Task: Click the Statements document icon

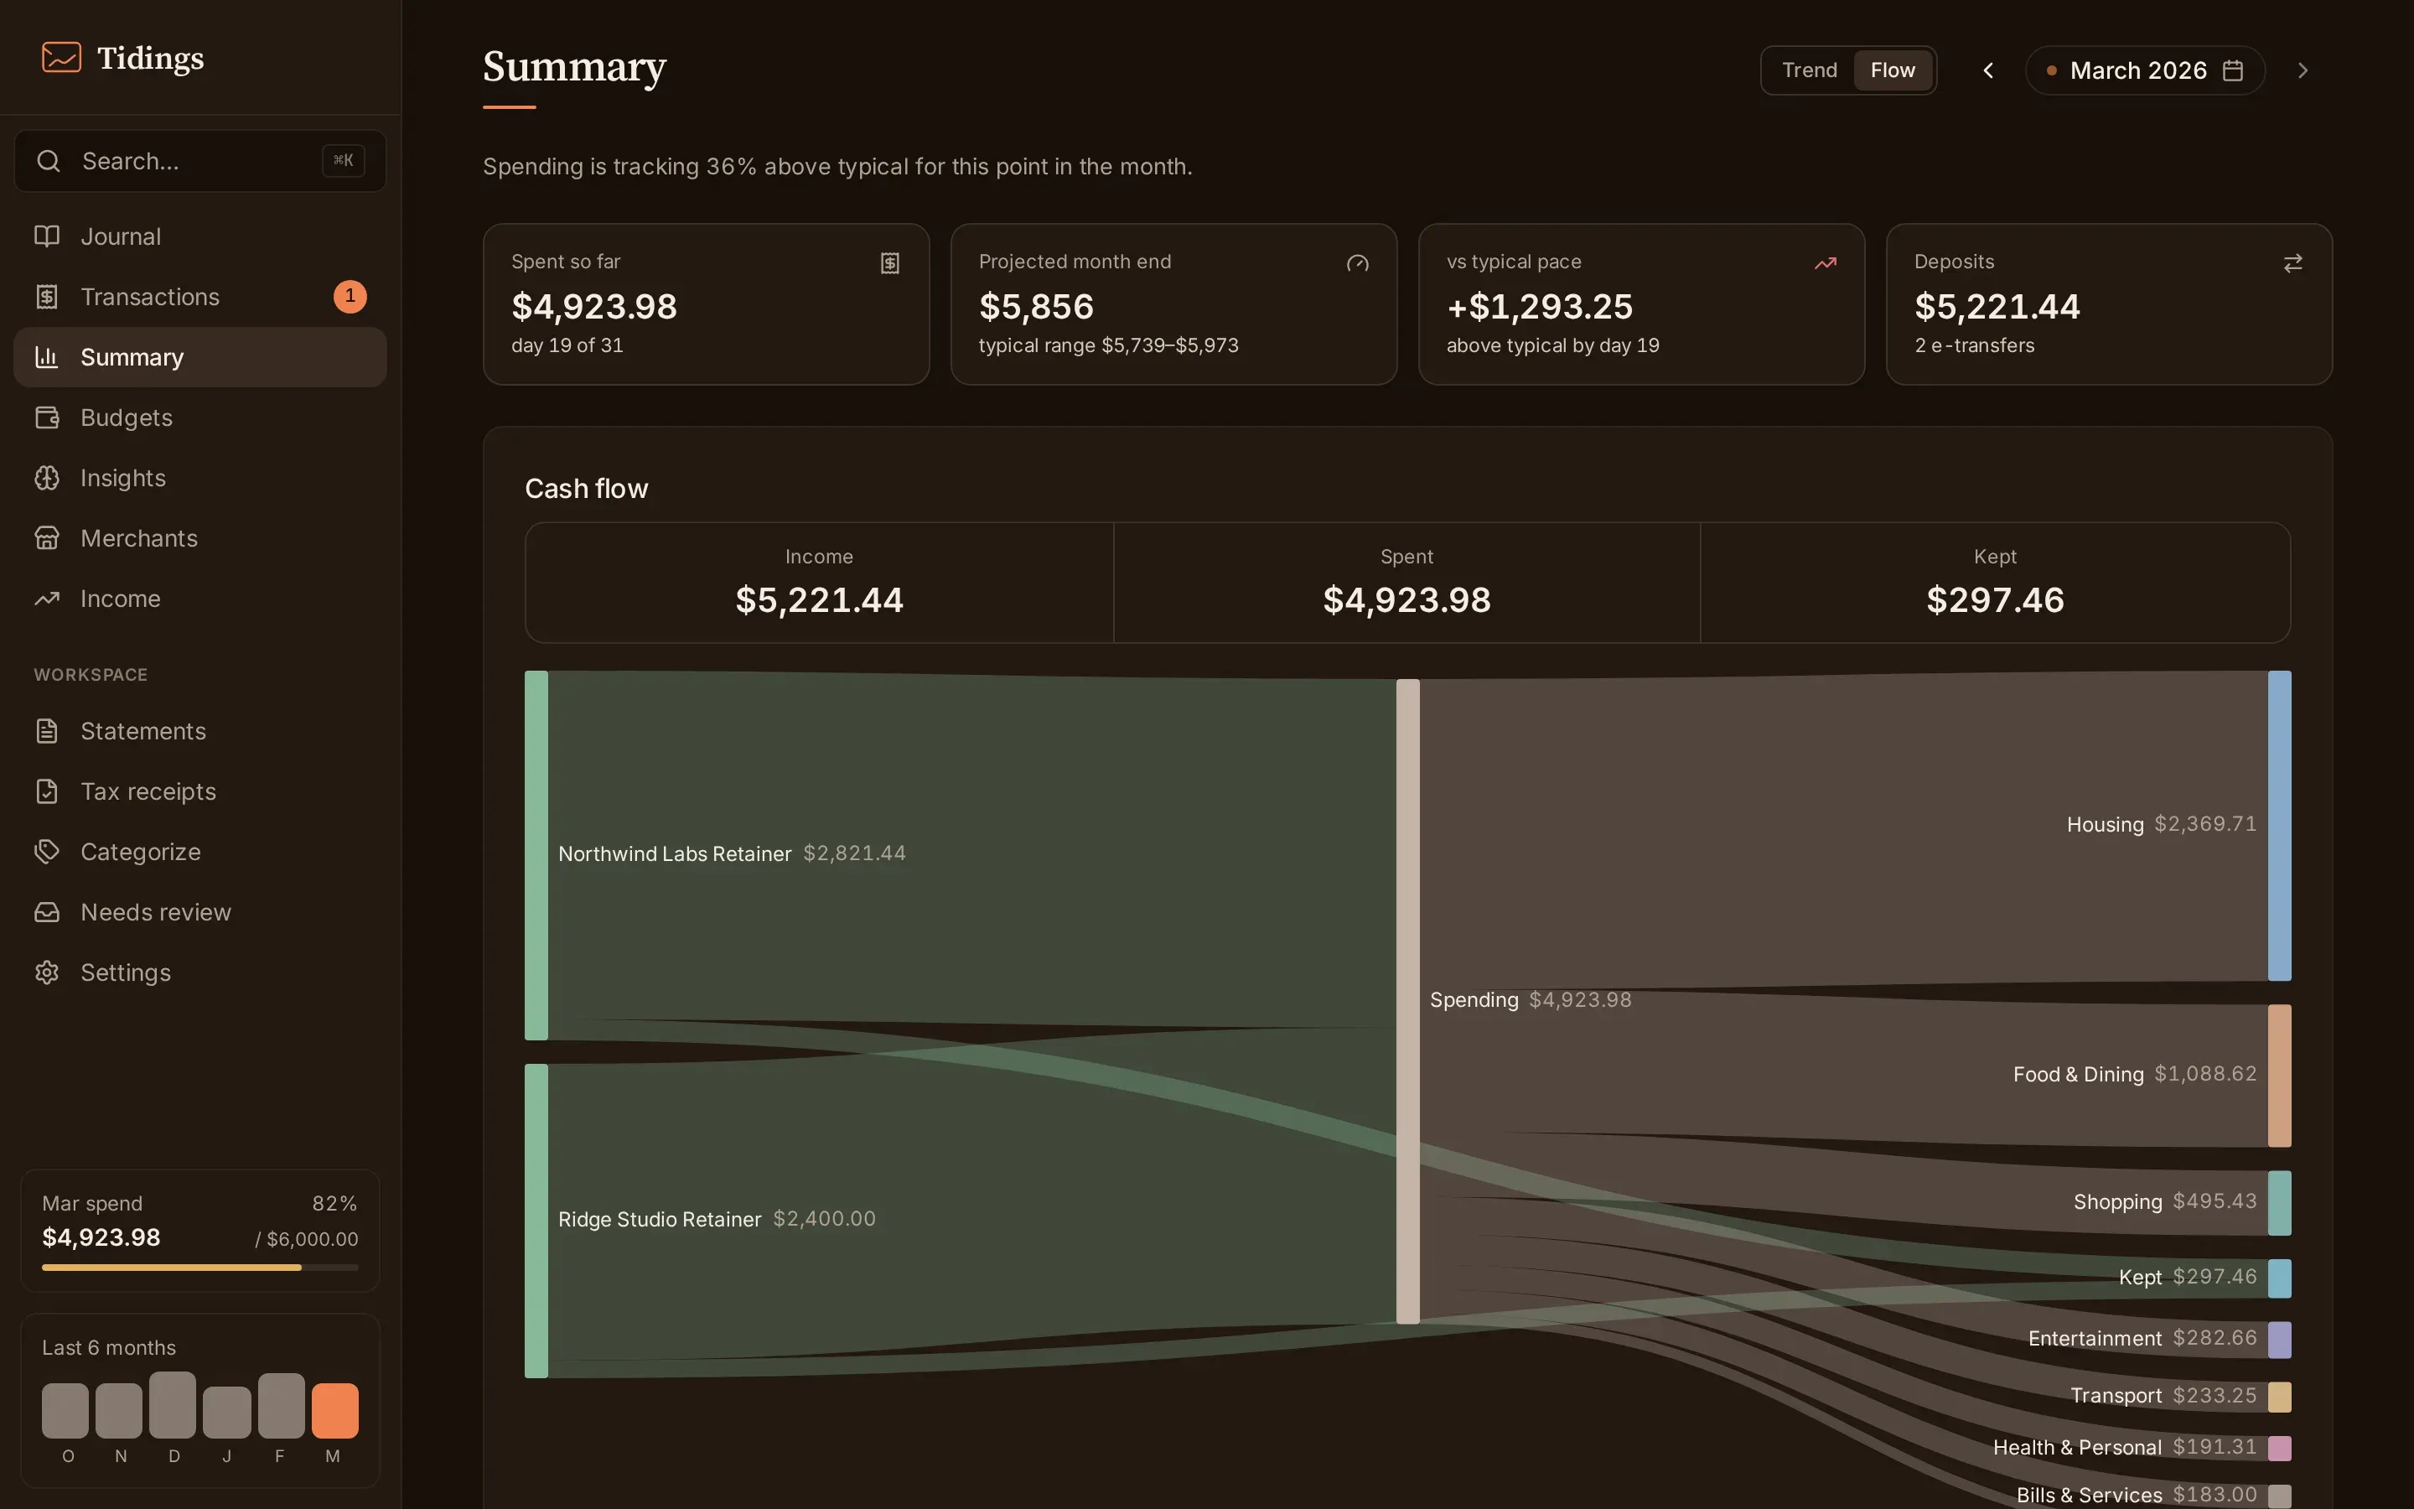Action: [x=47, y=730]
